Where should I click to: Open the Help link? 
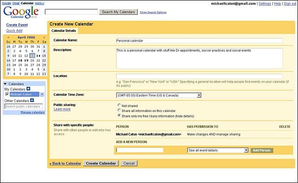(278, 3)
